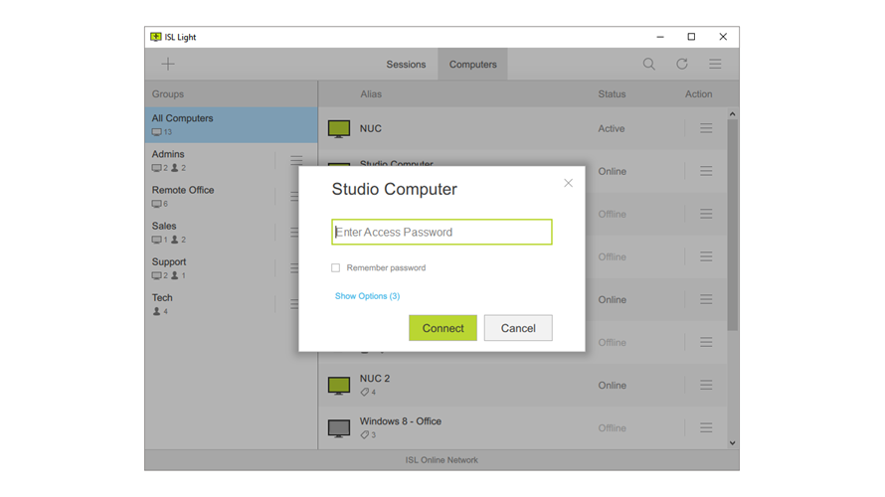The width and height of the screenshot is (885, 497).
Task: Expand Show Options (3) link
Action: [x=367, y=296]
